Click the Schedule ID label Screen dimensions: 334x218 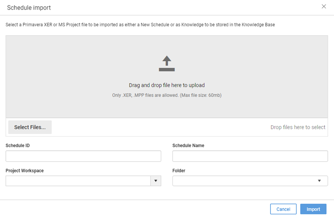pyautogui.click(x=18, y=146)
